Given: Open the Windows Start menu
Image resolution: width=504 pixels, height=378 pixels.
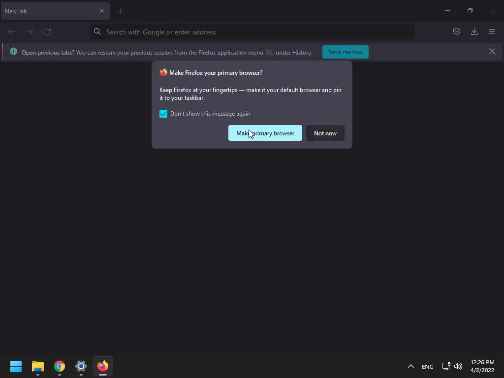Looking at the screenshot, I should point(16,366).
